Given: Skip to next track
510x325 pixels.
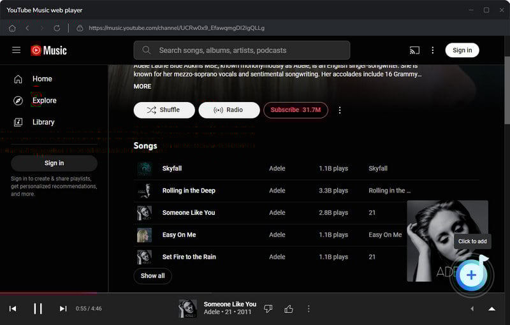Looking at the screenshot, I should click(63, 308).
